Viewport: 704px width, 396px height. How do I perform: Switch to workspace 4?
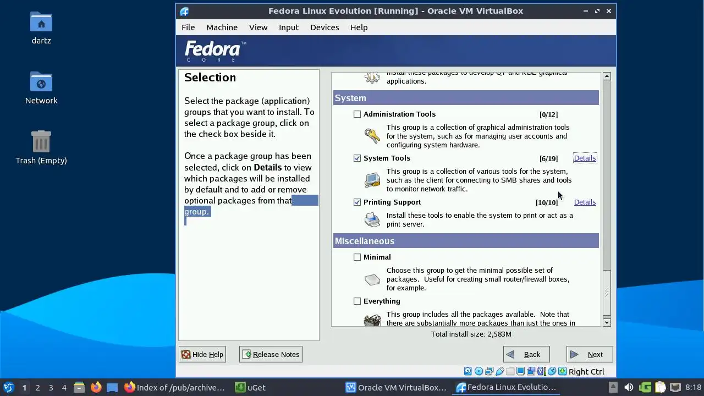(x=64, y=387)
